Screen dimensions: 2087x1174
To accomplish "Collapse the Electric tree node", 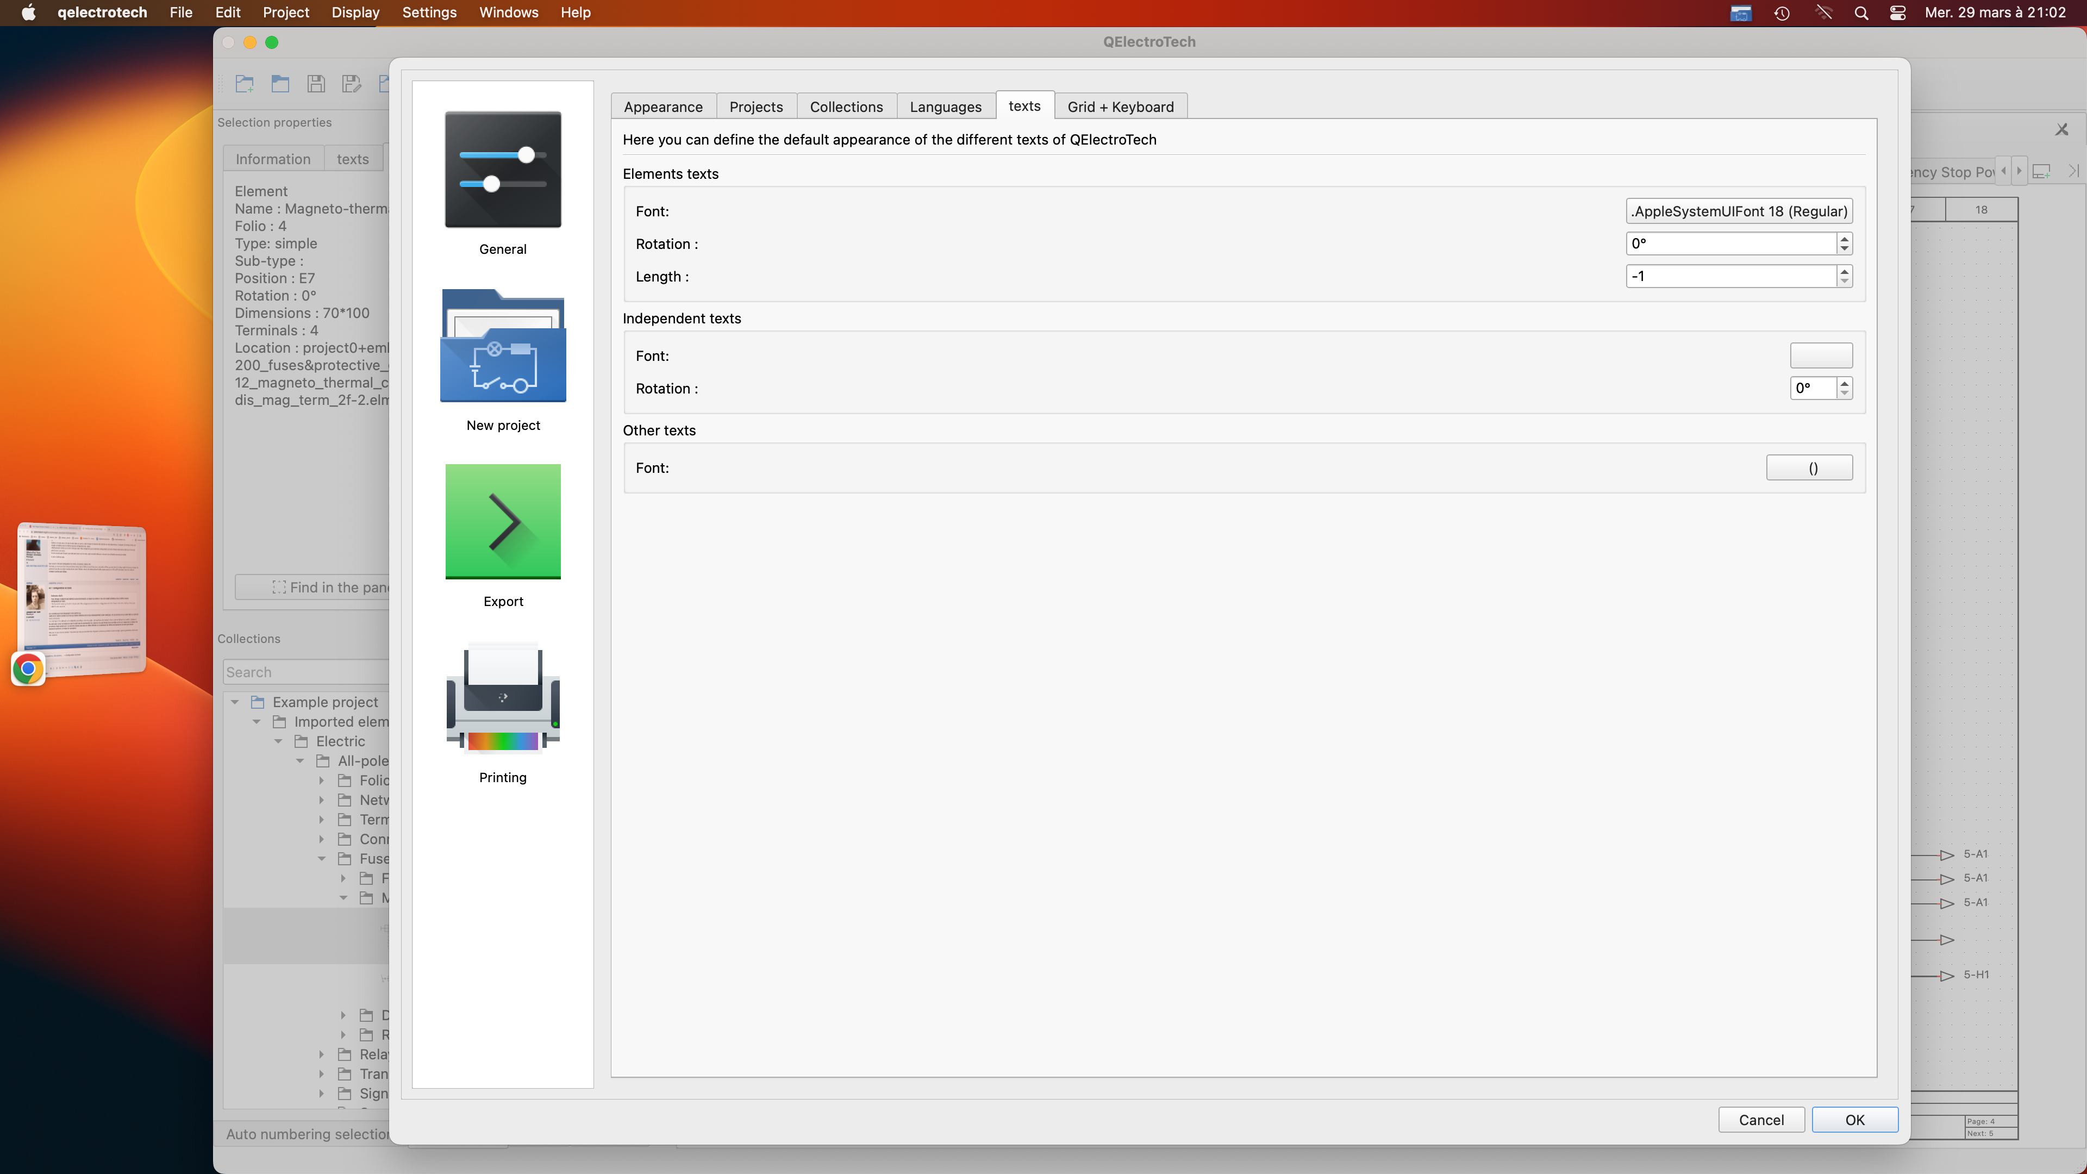I will click(x=279, y=741).
